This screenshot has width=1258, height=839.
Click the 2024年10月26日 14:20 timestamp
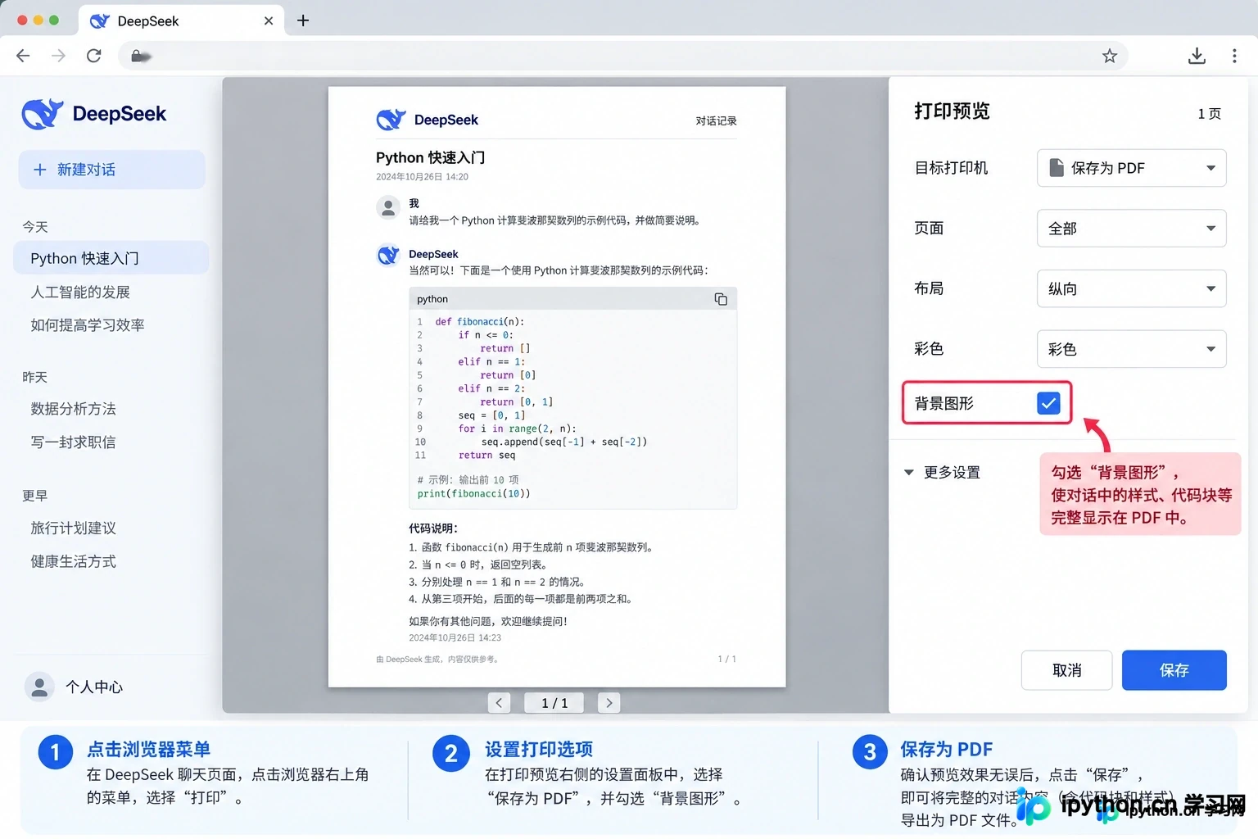[x=422, y=177]
